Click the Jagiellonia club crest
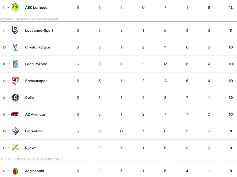The image size is (237, 177). point(15,171)
